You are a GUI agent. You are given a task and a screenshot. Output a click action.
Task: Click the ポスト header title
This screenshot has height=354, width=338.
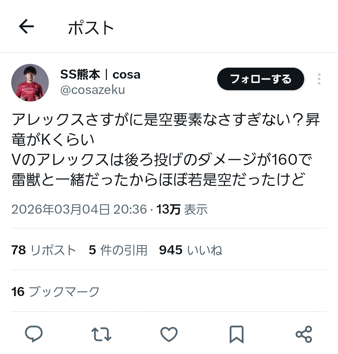coord(91,28)
